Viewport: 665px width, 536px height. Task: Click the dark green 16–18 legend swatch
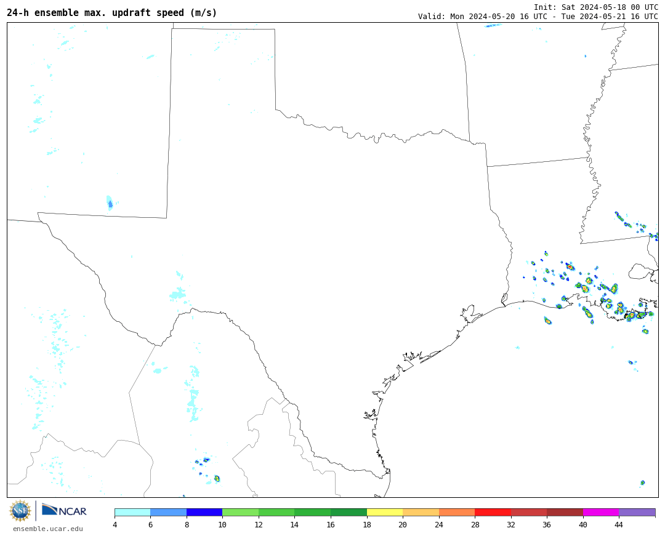(x=349, y=512)
